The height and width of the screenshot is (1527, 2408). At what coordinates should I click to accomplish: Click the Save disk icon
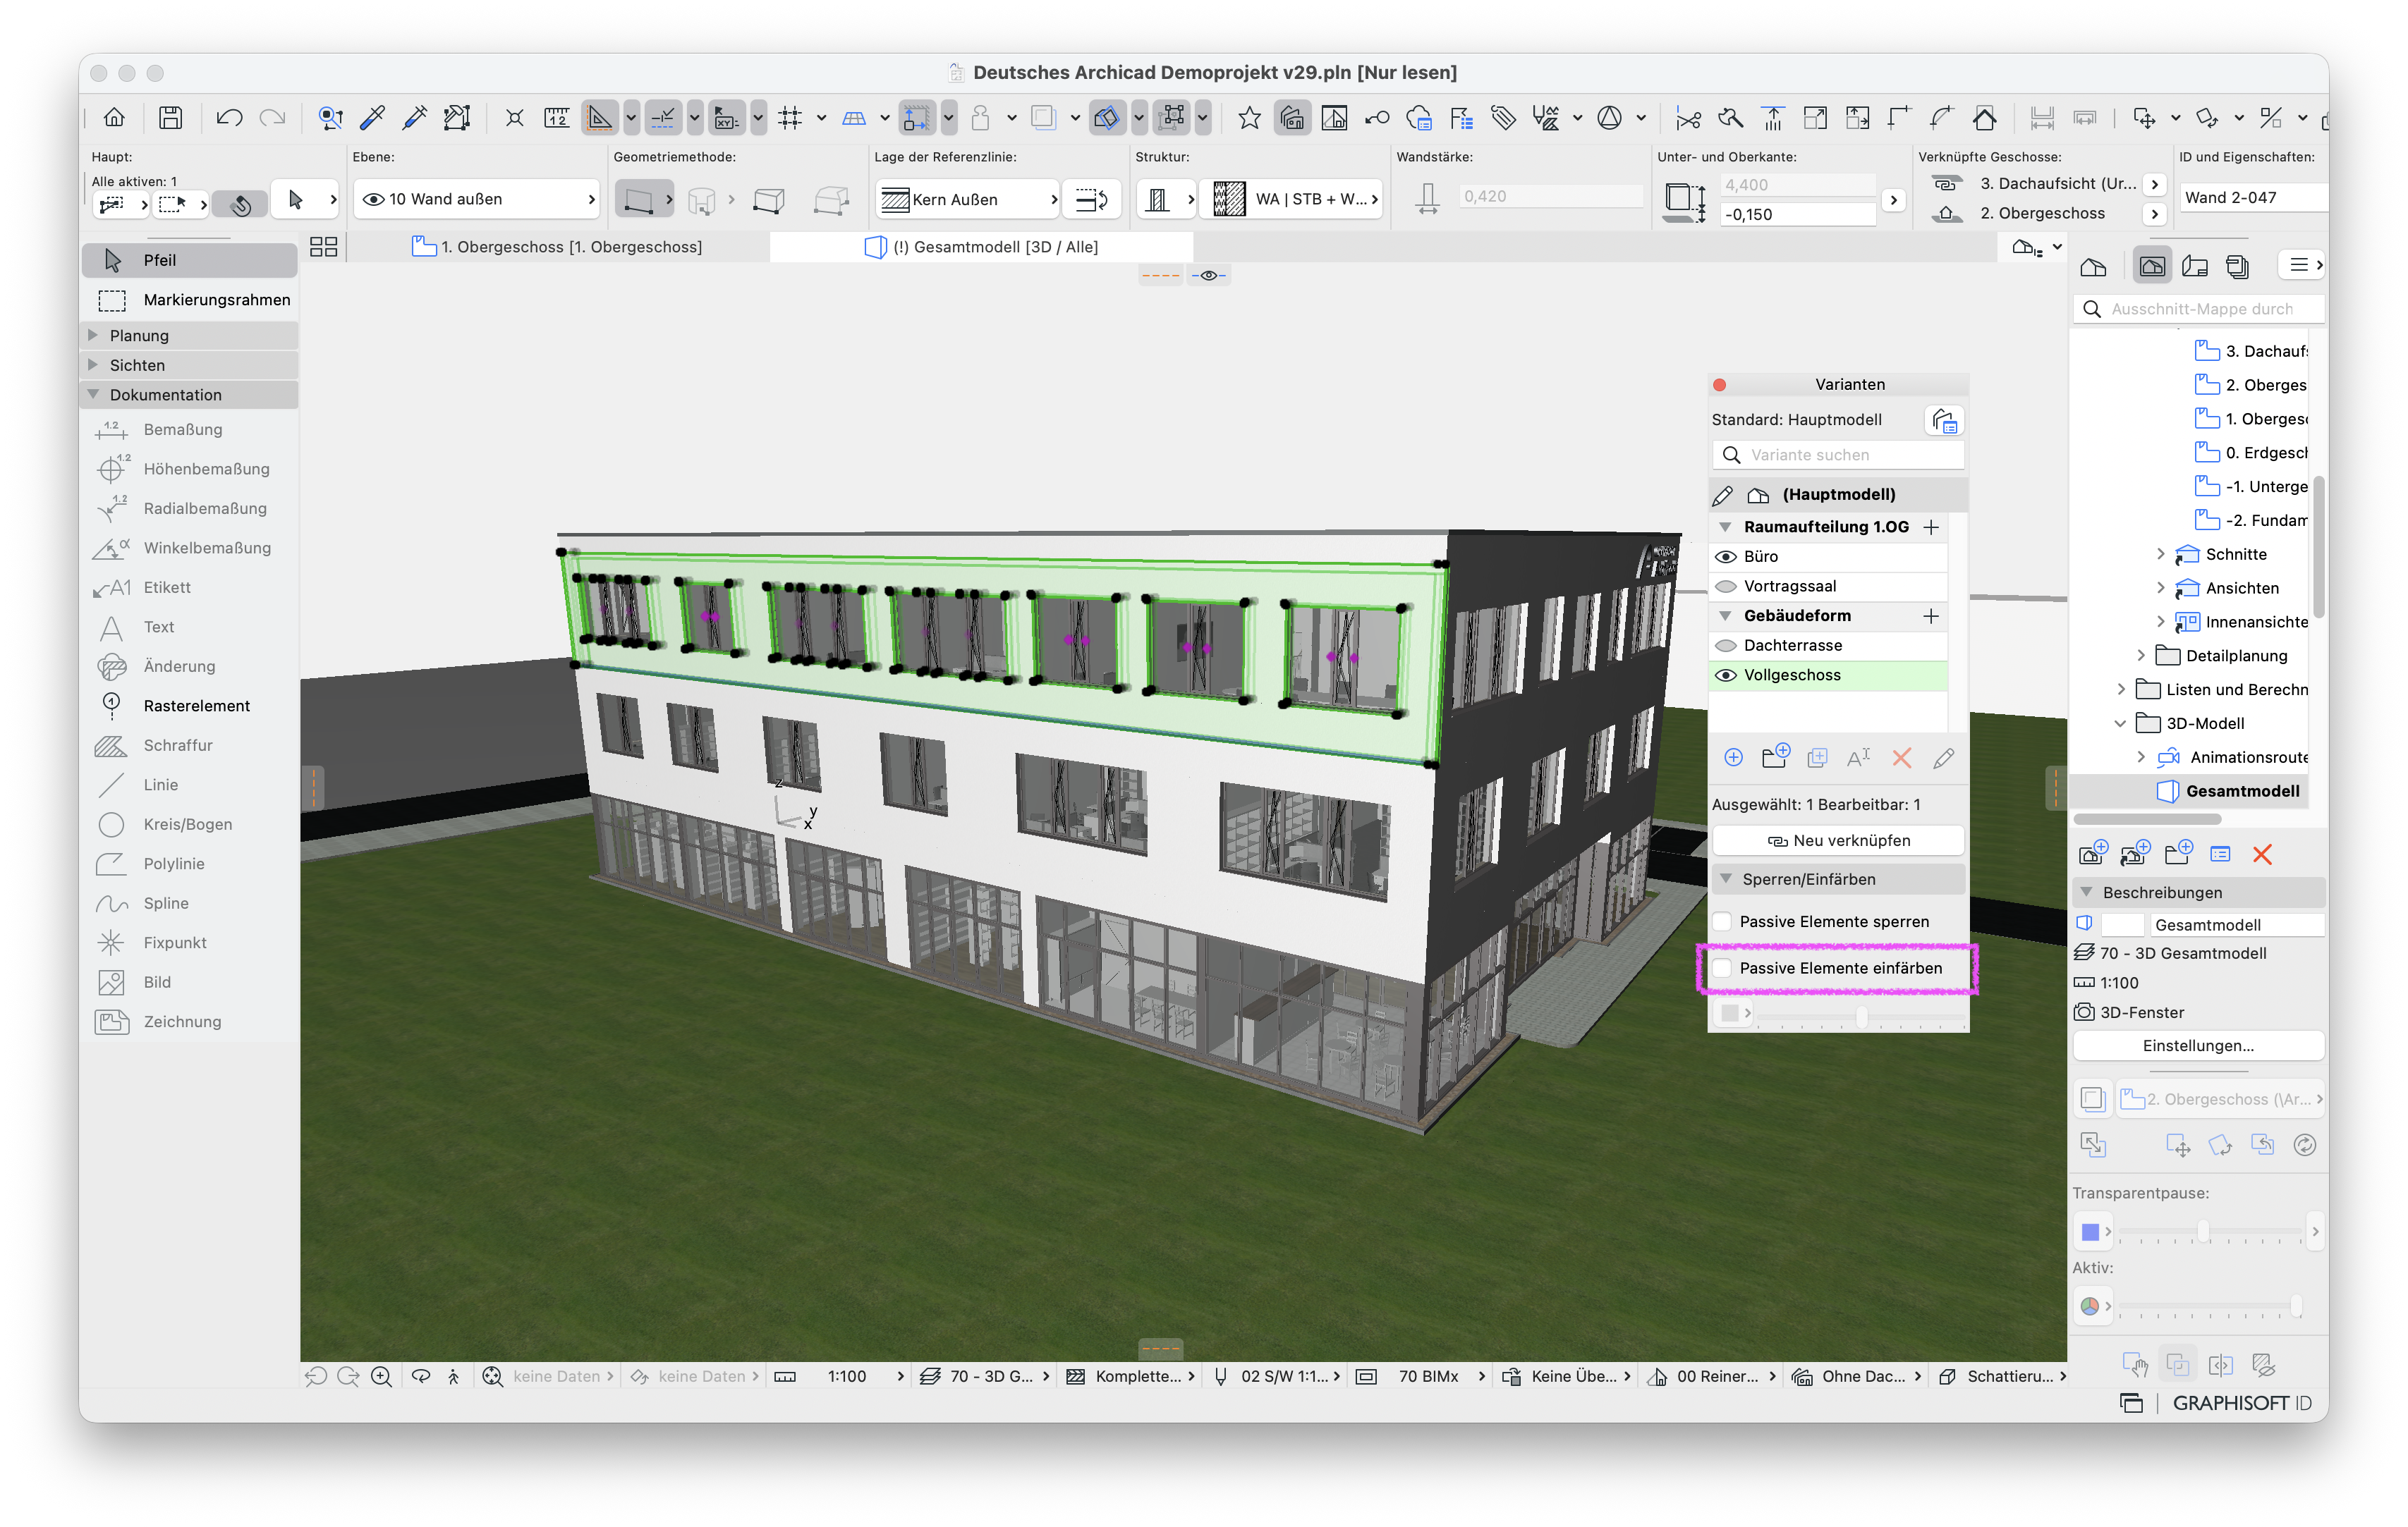tap(171, 118)
